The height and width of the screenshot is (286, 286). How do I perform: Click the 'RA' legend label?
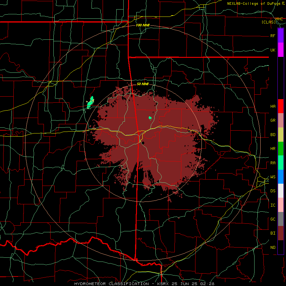tap(273, 163)
